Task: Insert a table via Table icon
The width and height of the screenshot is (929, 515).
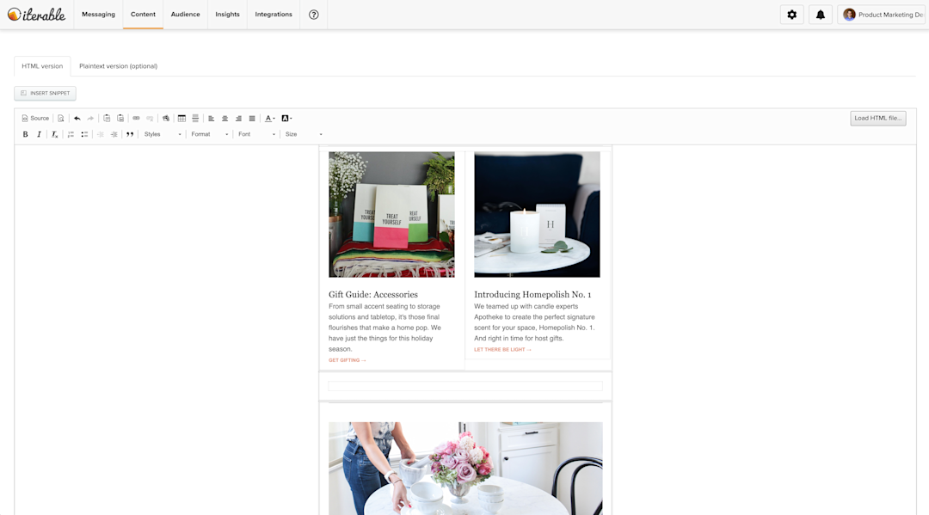Action: point(181,119)
